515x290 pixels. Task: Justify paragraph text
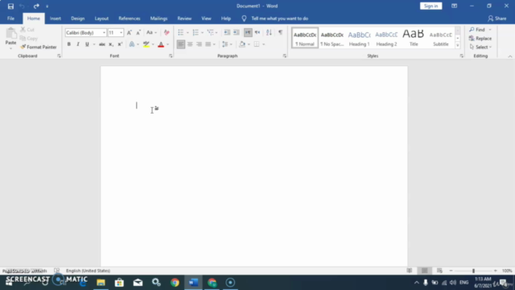[x=208, y=44]
